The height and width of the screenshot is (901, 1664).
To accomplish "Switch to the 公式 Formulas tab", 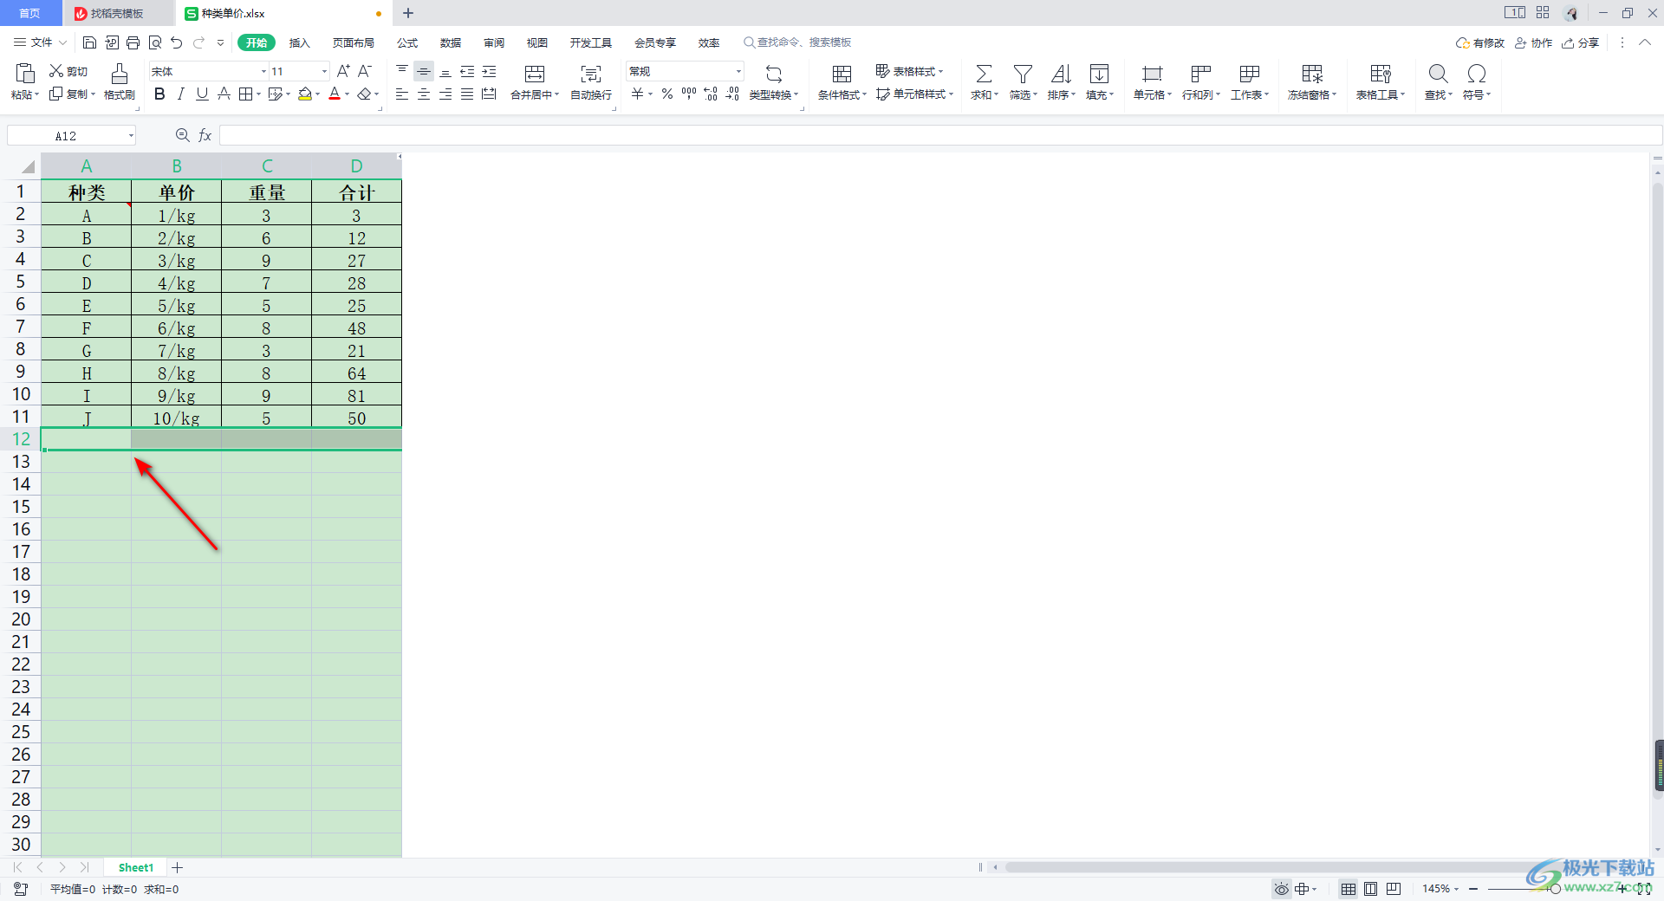I will [406, 42].
